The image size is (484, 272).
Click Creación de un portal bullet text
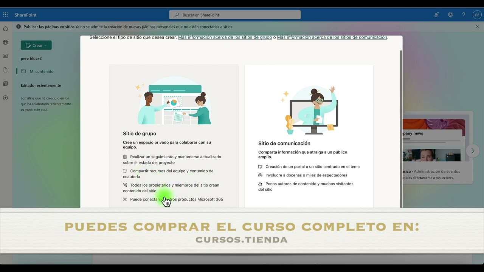coord(312,167)
